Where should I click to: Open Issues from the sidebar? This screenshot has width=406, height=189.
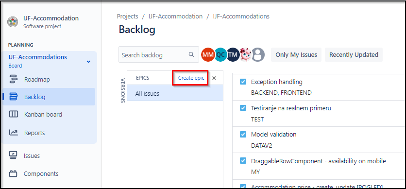[x=32, y=155]
